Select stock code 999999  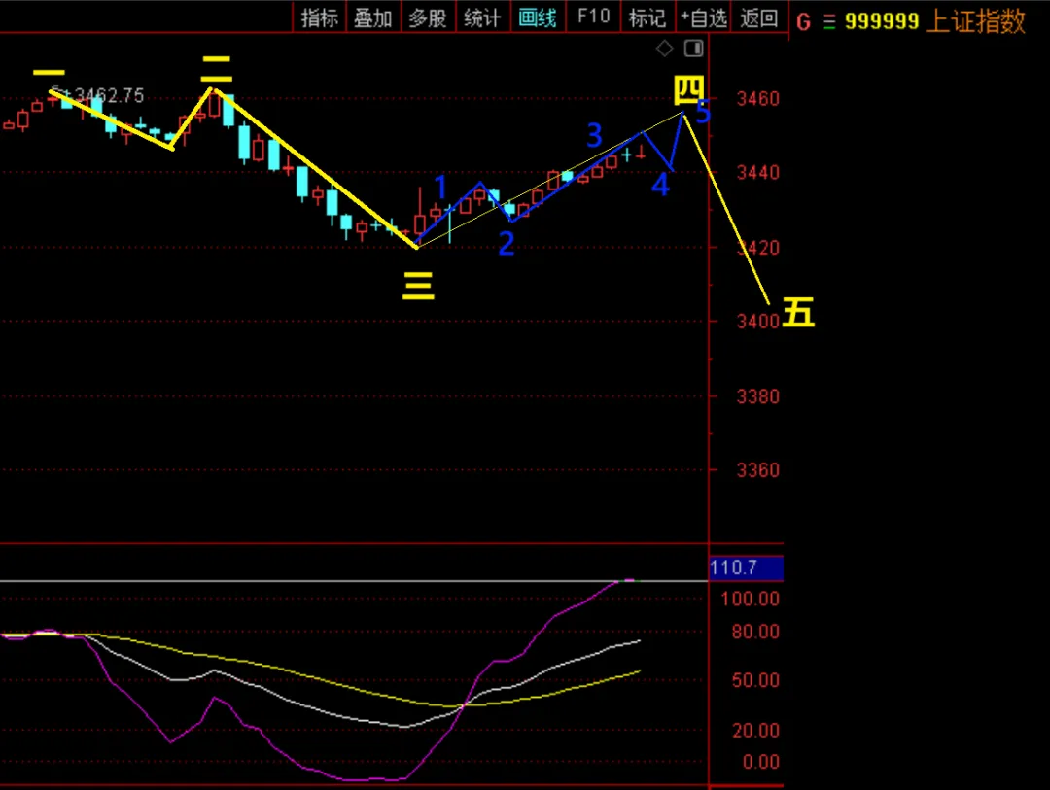click(x=882, y=22)
